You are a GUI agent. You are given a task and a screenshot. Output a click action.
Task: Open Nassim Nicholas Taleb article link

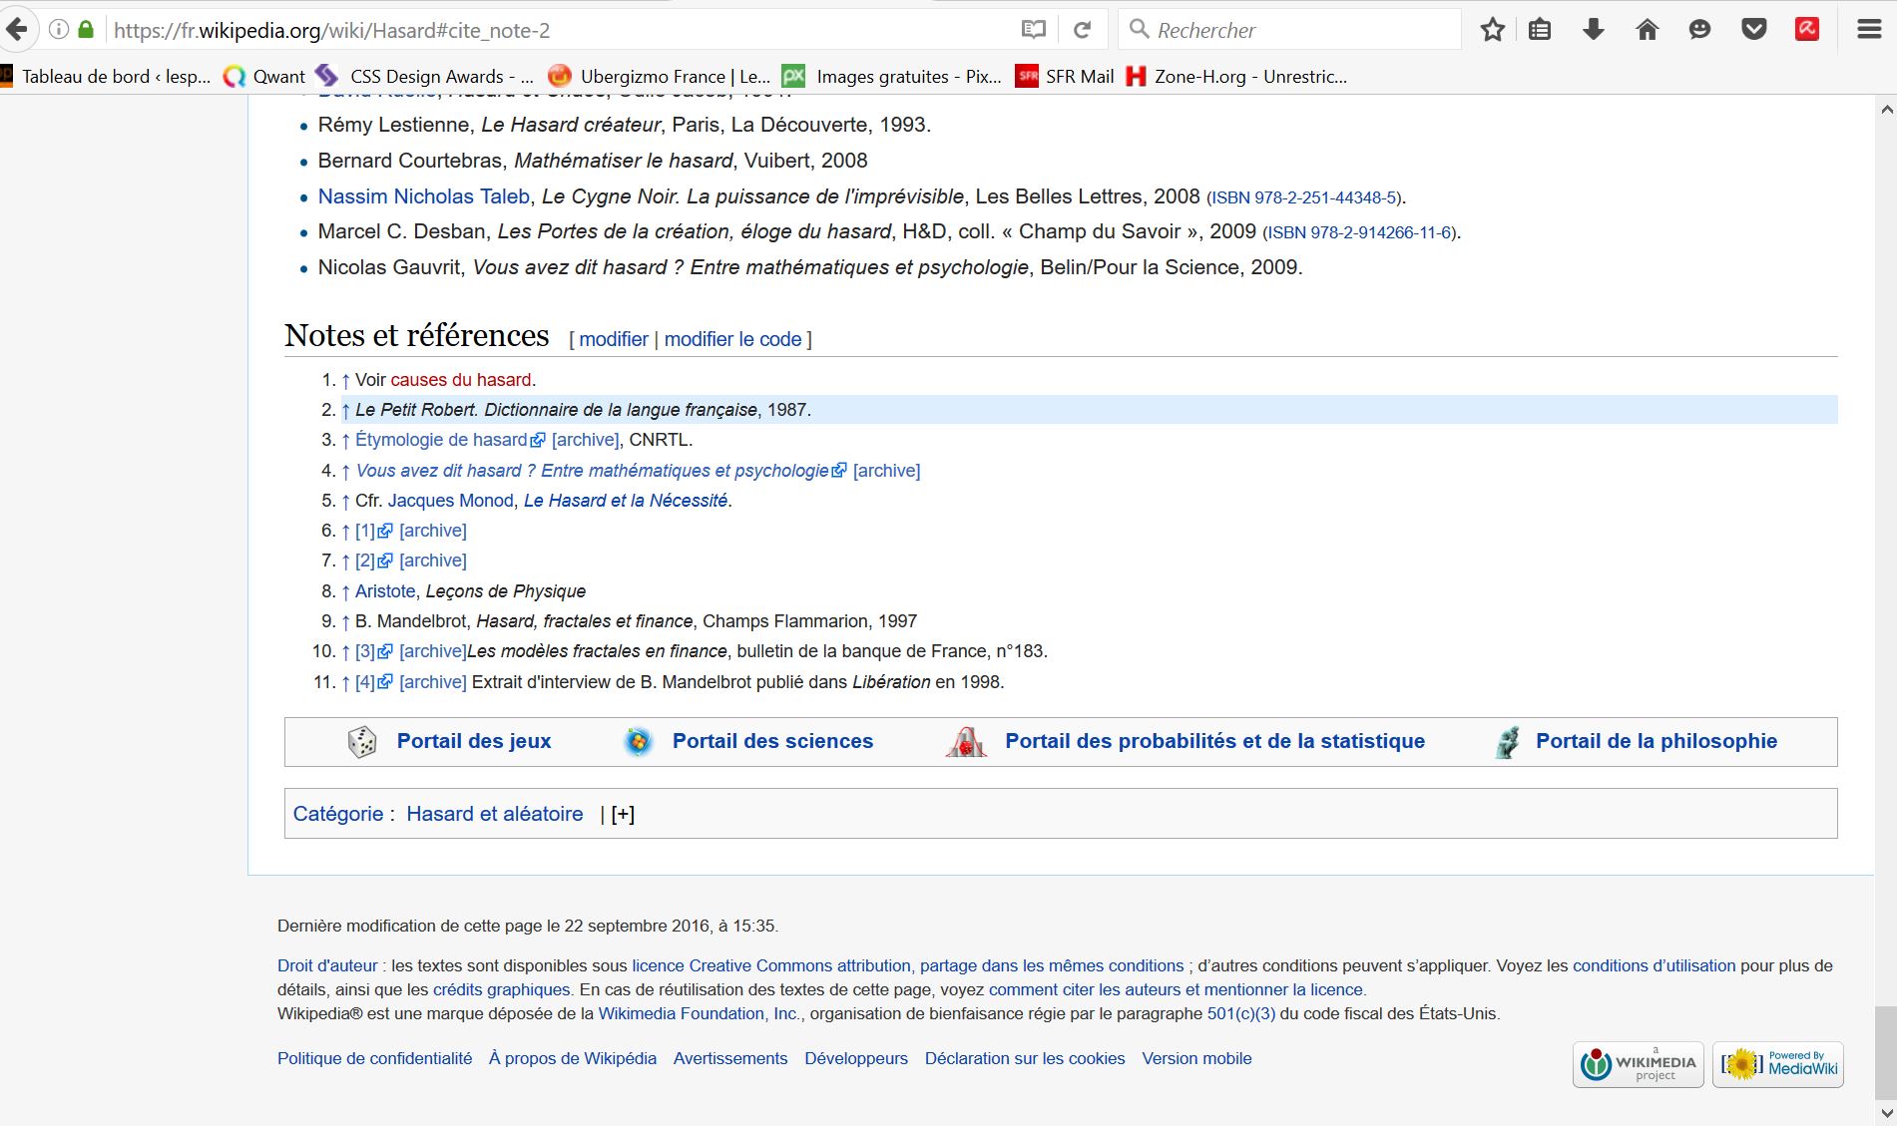[x=423, y=196]
